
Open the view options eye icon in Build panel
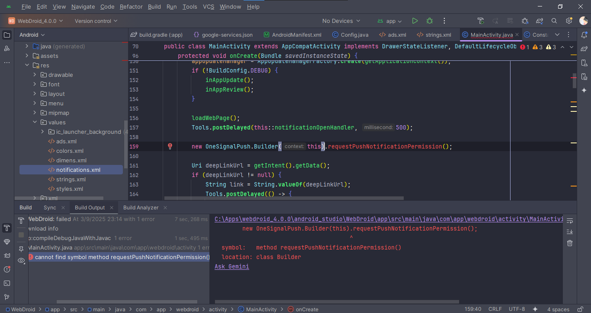click(x=21, y=260)
